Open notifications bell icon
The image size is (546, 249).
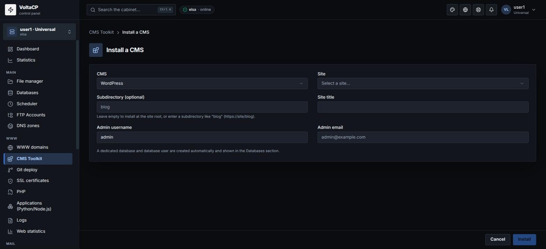[x=491, y=10]
